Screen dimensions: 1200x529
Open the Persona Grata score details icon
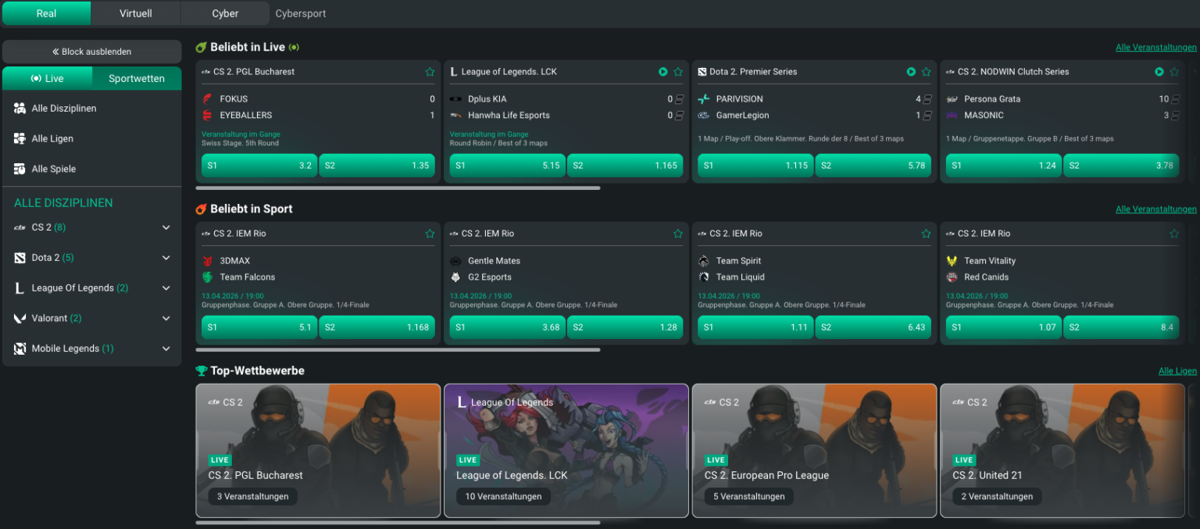point(1175,99)
